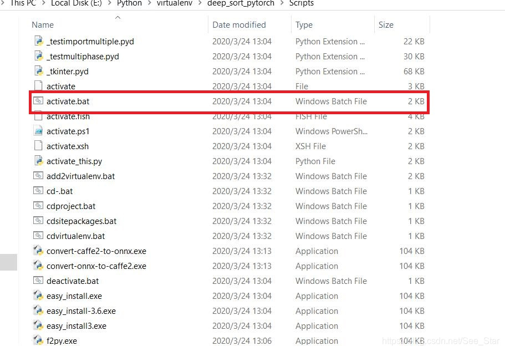Click the blank icon of the activate file
This screenshot has width=505, height=351.
click(x=38, y=86)
